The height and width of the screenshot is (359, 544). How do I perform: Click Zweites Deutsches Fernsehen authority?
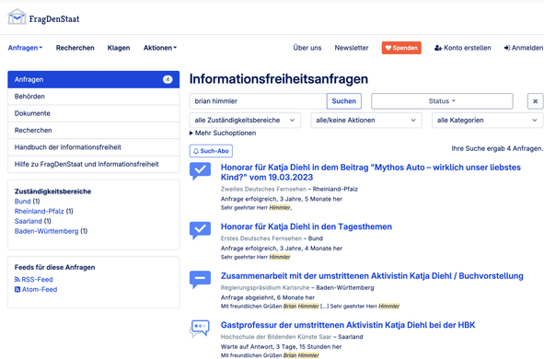point(263,189)
